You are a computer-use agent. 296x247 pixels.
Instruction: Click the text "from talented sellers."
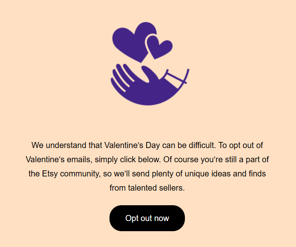(x=147, y=188)
